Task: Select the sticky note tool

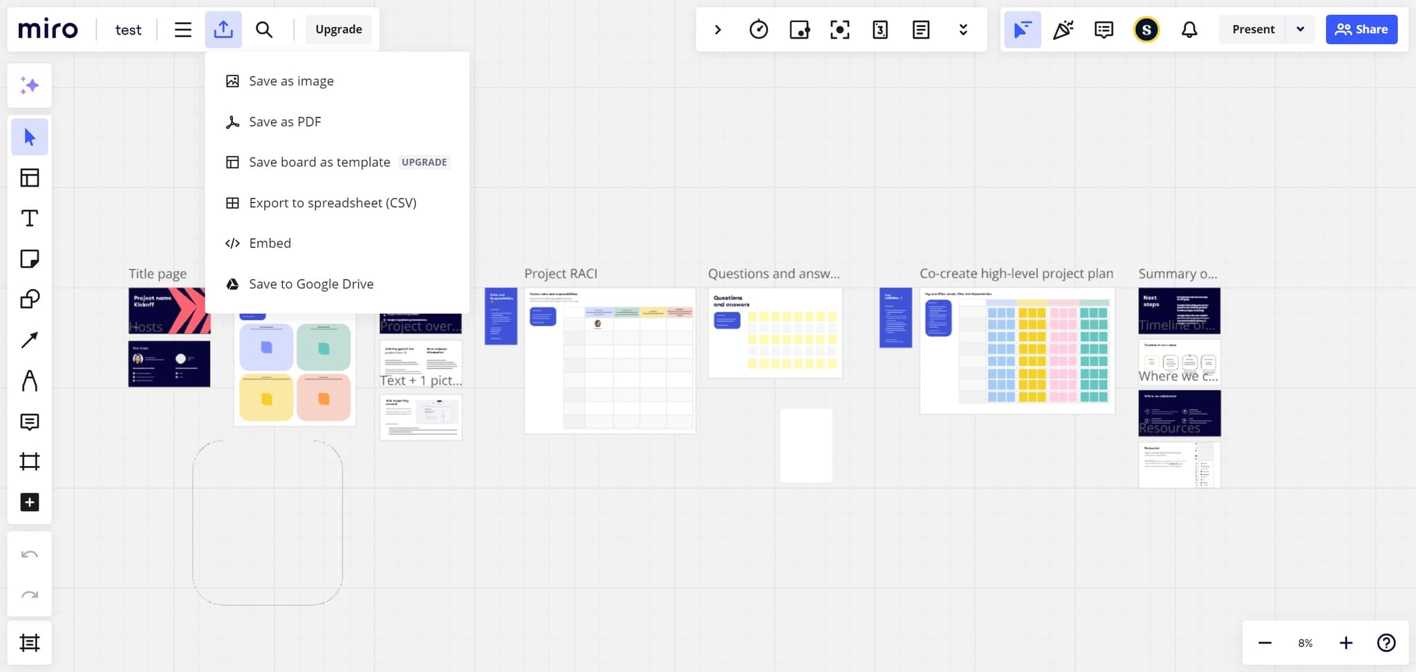Action: (x=30, y=259)
